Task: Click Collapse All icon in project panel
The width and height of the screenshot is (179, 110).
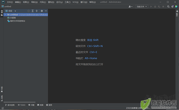Action: pos(37,11)
